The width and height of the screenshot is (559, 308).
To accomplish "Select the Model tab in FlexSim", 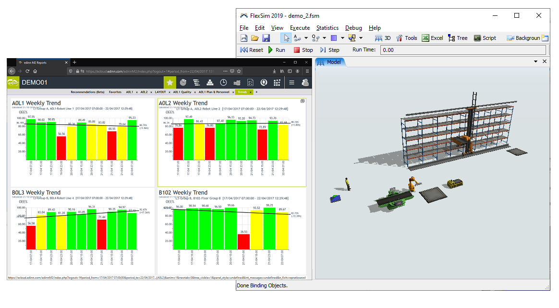I will [330, 62].
